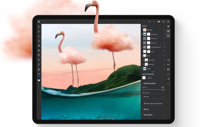The image size is (203, 127).
Task: Click the panel divider grab handle
Action: click(153, 72)
